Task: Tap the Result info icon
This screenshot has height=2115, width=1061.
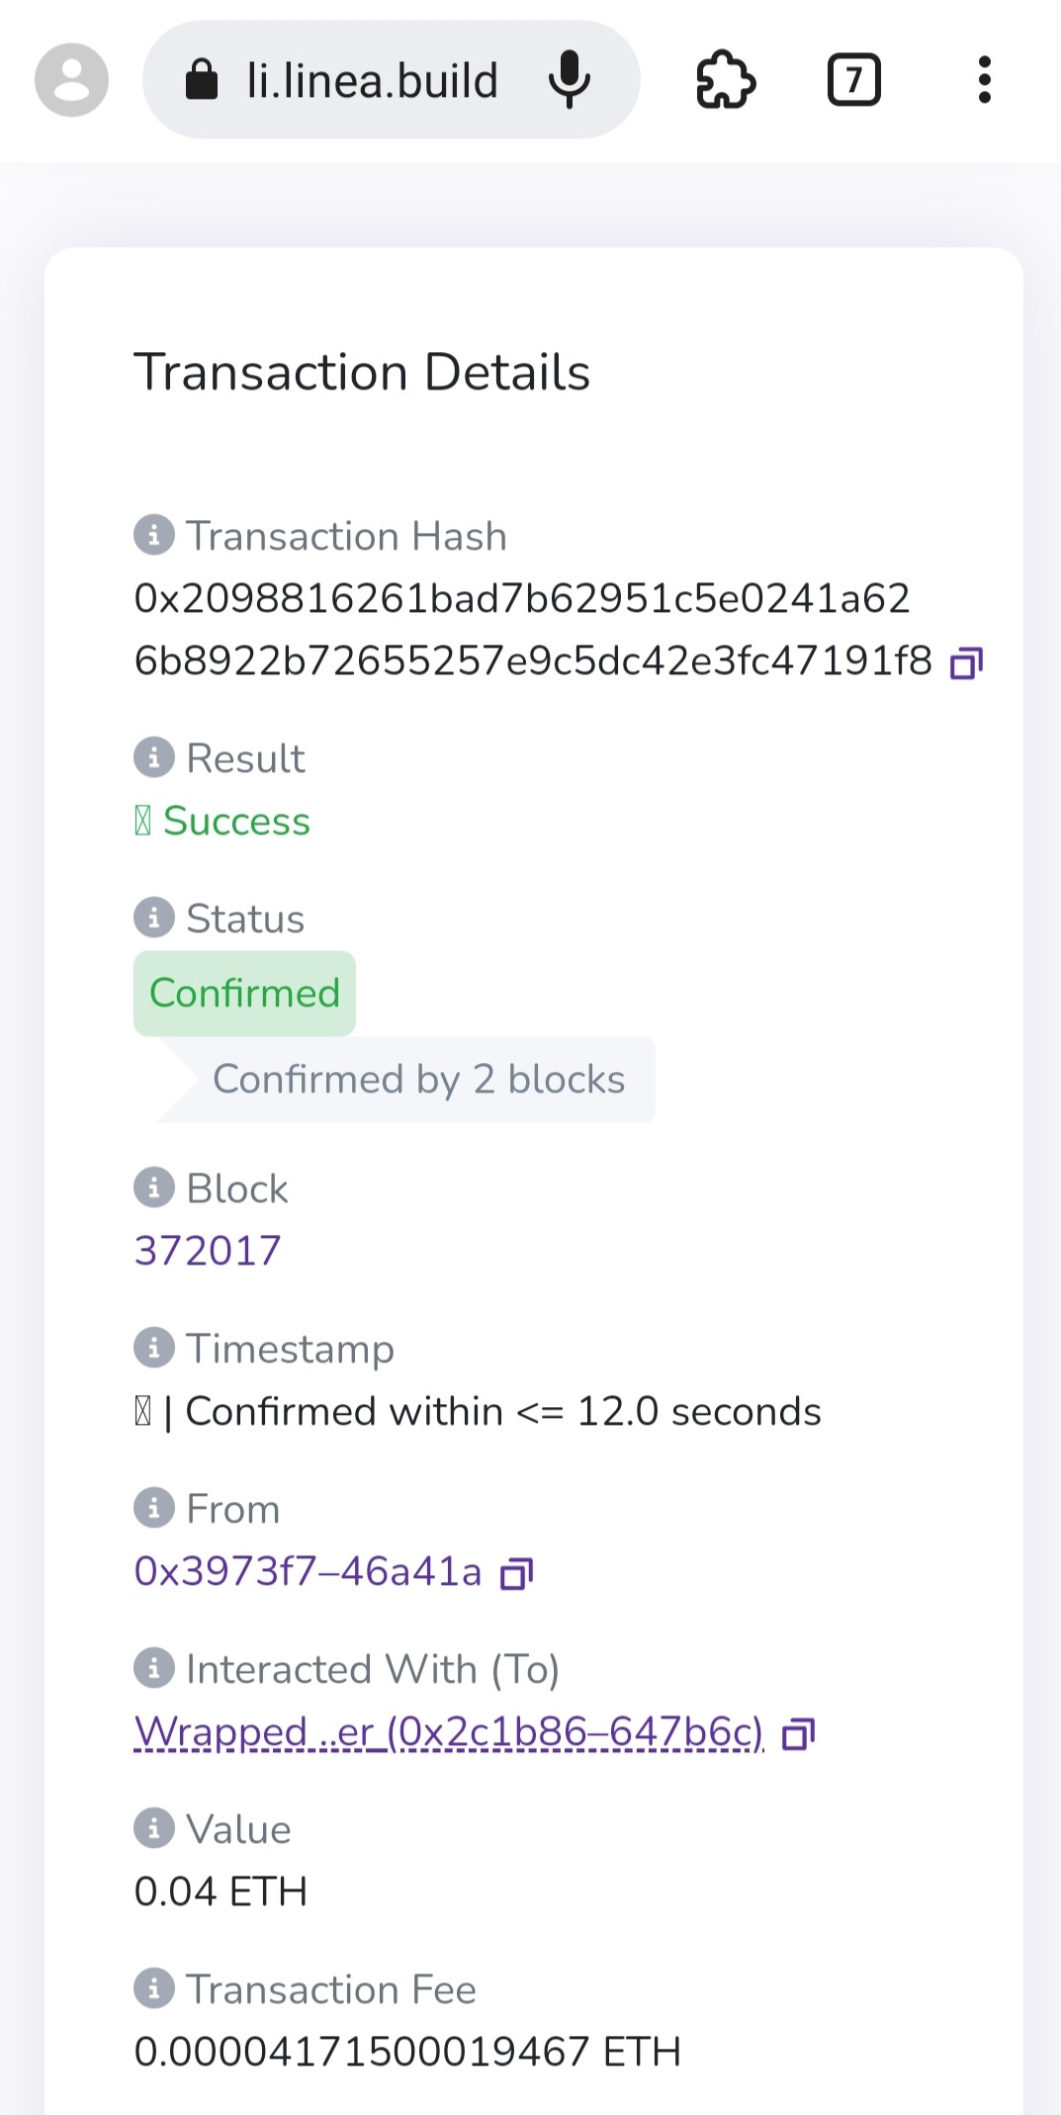Action: click(153, 758)
